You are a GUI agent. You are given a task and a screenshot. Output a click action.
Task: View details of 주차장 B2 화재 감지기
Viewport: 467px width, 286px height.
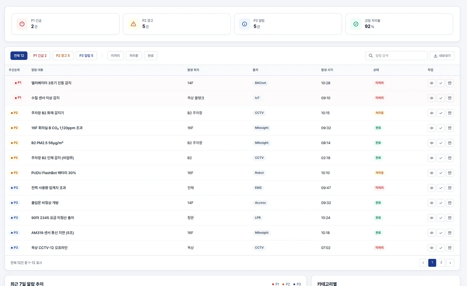tap(432, 113)
